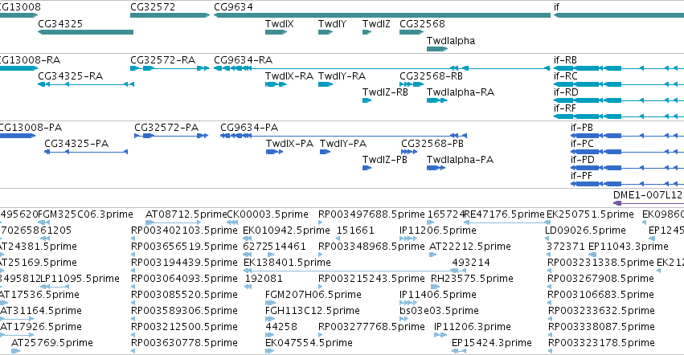Select EST AT22212.5prime
This screenshot has height=355, width=684.
click(x=470, y=247)
